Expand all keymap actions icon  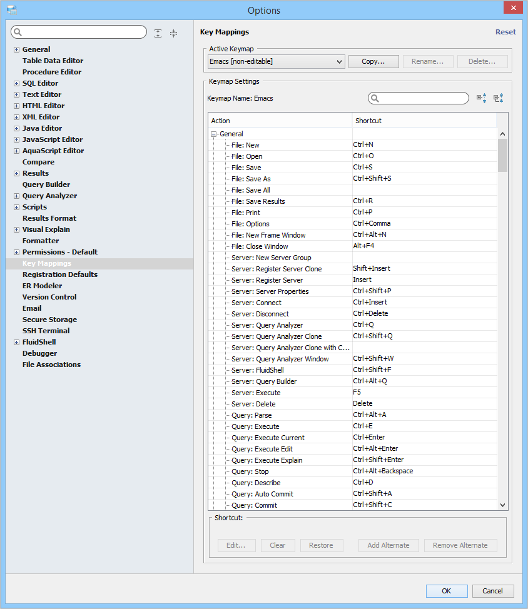pyautogui.click(x=481, y=98)
